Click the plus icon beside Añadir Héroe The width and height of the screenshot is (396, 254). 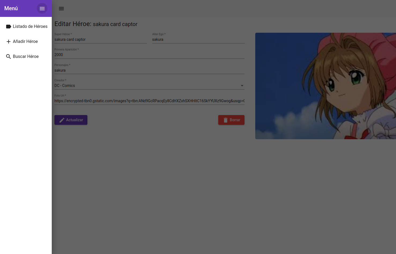(x=9, y=42)
